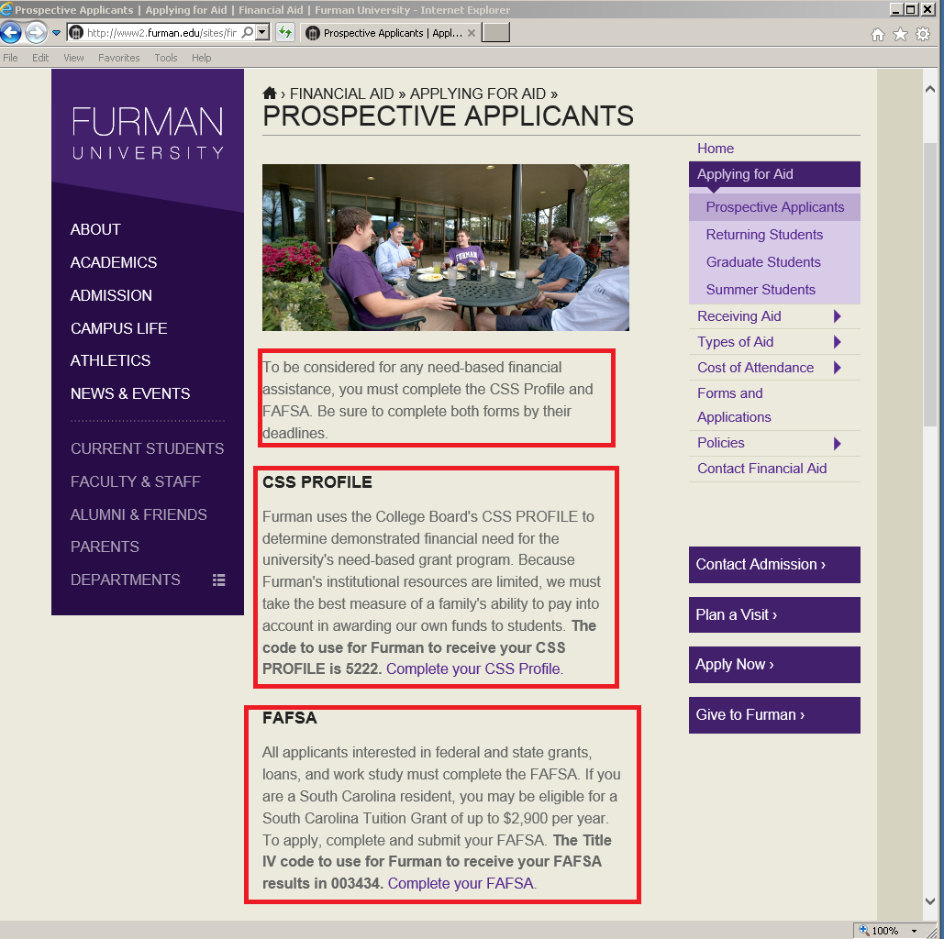
Task: Click the Departments list icon
Action: 218,580
